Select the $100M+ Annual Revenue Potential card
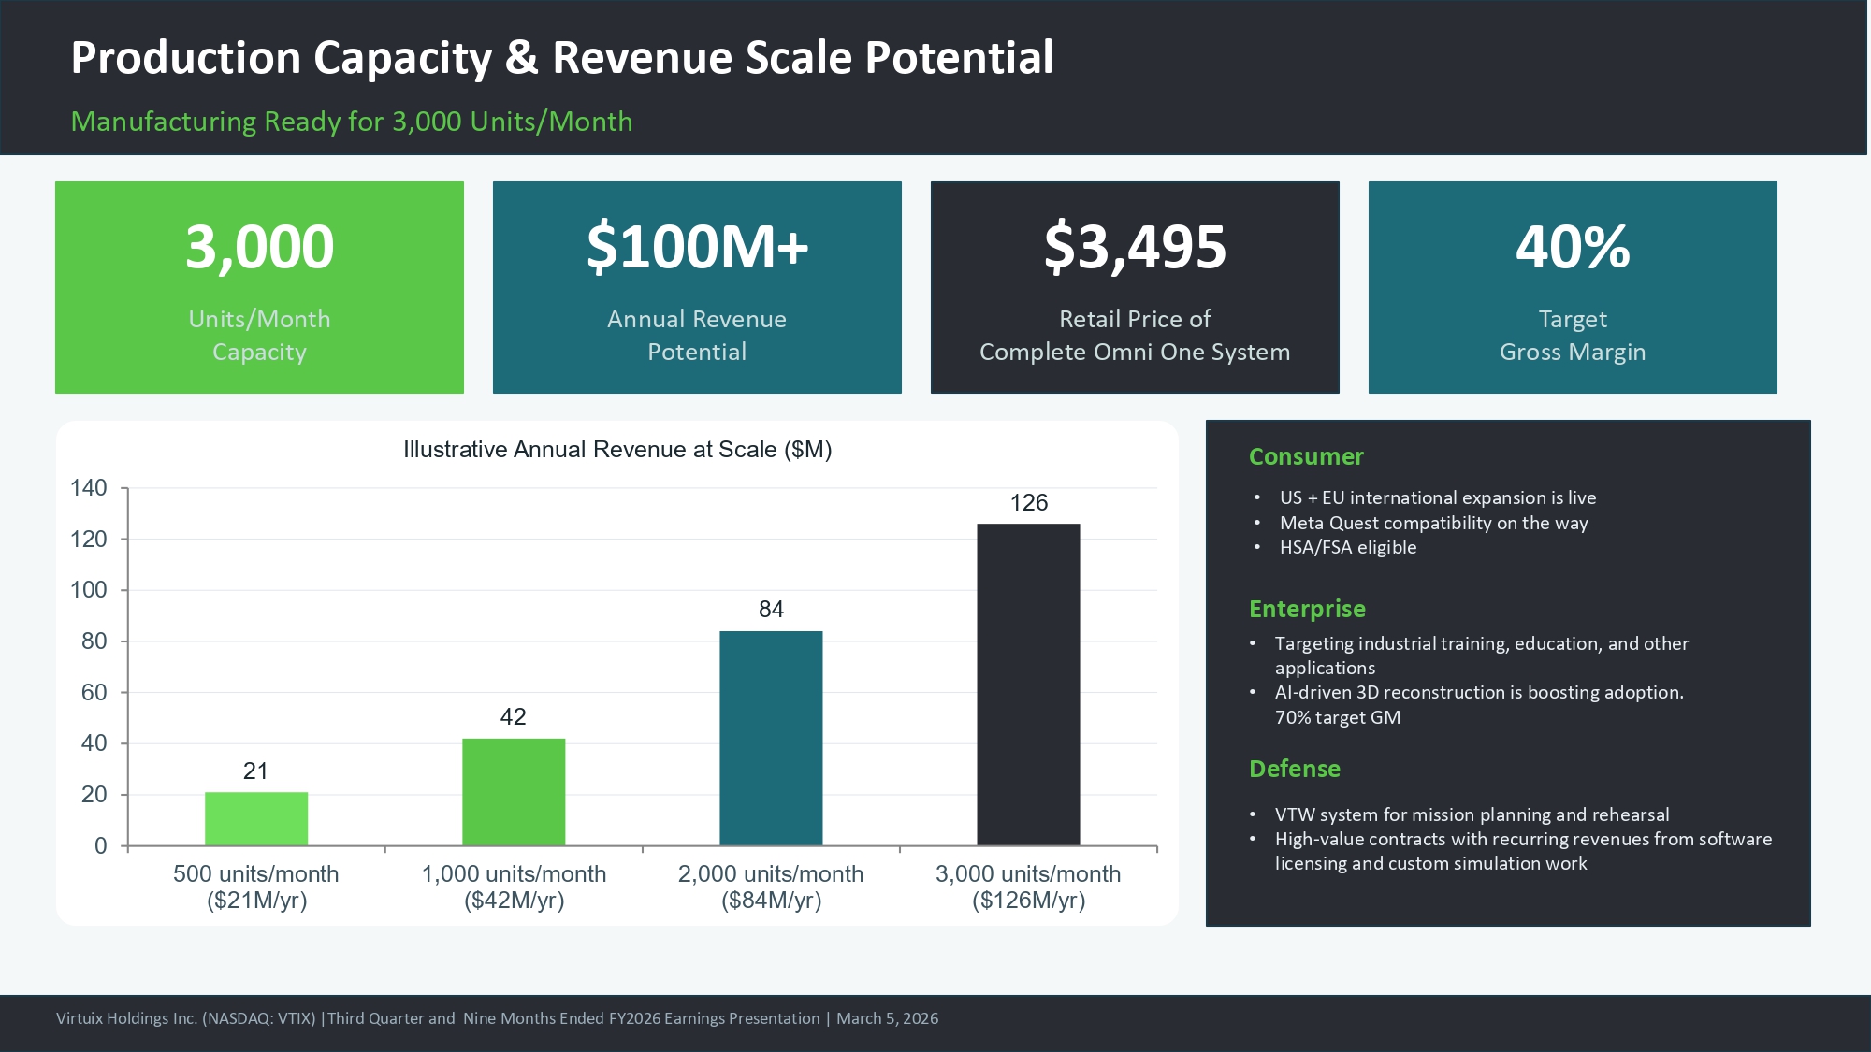Viewport: 1871px width, 1052px height. point(697,287)
